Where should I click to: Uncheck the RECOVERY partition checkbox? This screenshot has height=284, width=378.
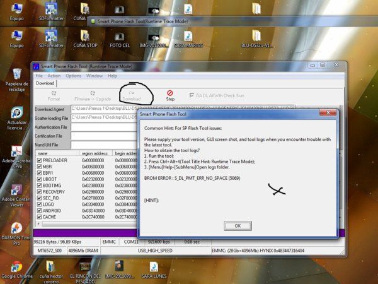coord(39,192)
